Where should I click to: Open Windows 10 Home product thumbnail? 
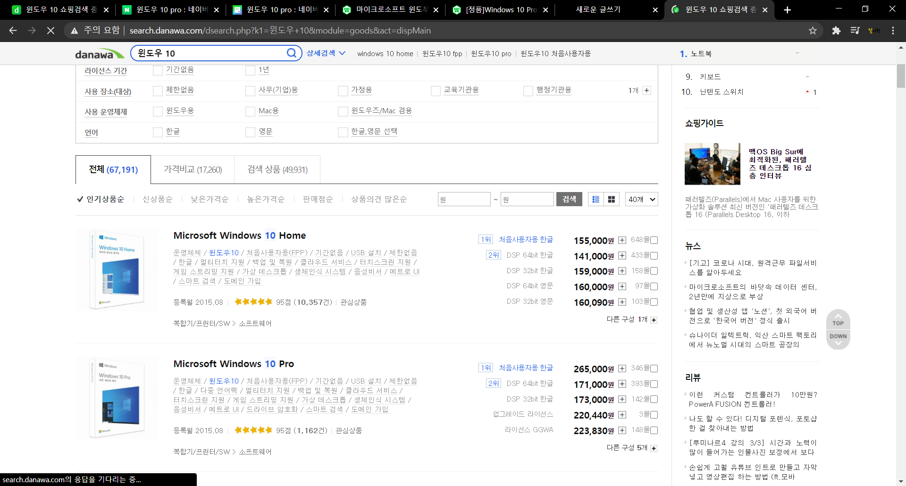pos(117,270)
